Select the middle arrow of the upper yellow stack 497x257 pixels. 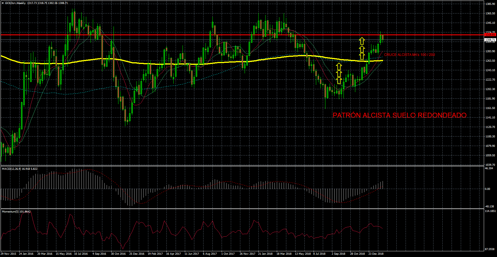point(362,49)
